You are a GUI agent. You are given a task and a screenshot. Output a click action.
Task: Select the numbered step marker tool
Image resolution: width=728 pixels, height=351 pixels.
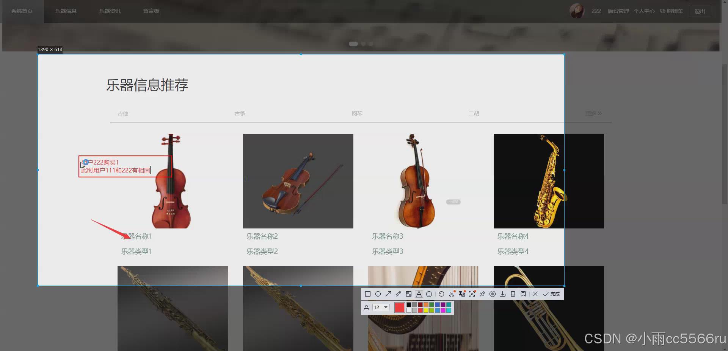(x=429, y=294)
